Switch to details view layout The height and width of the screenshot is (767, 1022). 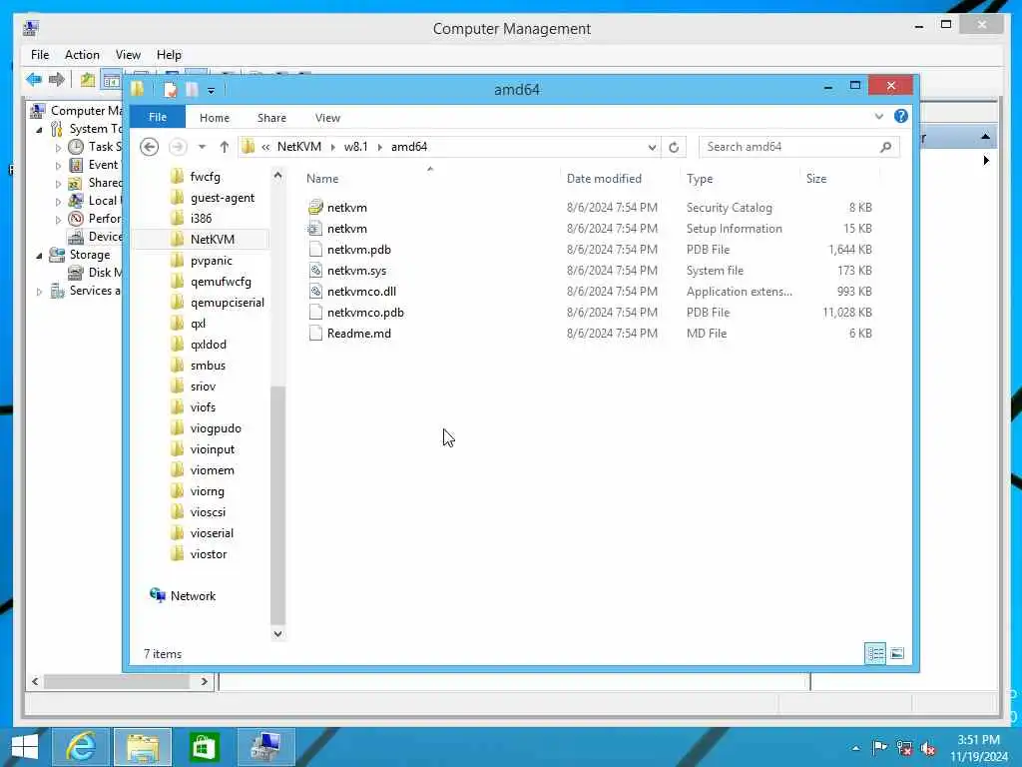(x=874, y=653)
